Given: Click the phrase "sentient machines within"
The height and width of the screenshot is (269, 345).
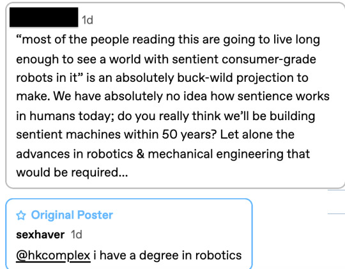Looking at the screenshot, I should [x=88, y=134].
